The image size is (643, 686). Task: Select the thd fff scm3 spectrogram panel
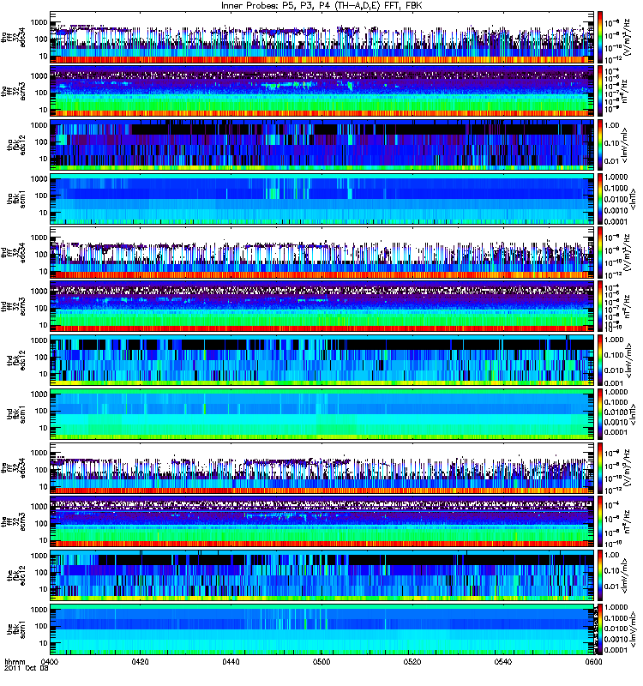(x=322, y=306)
